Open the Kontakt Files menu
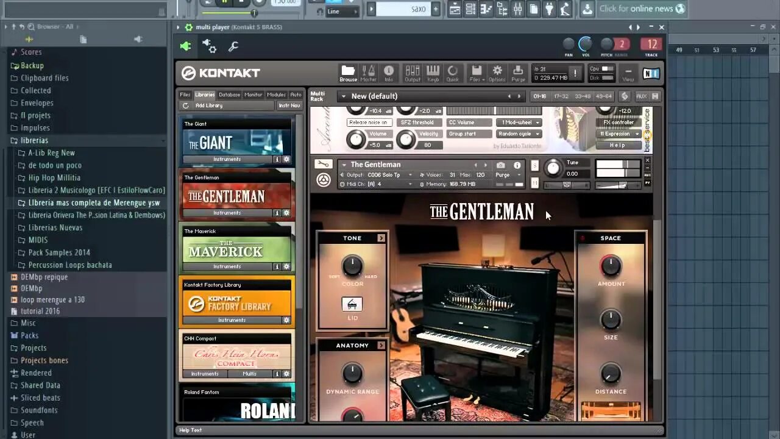Screen dimensions: 780x439 pyautogui.click(x=477, y=73)
